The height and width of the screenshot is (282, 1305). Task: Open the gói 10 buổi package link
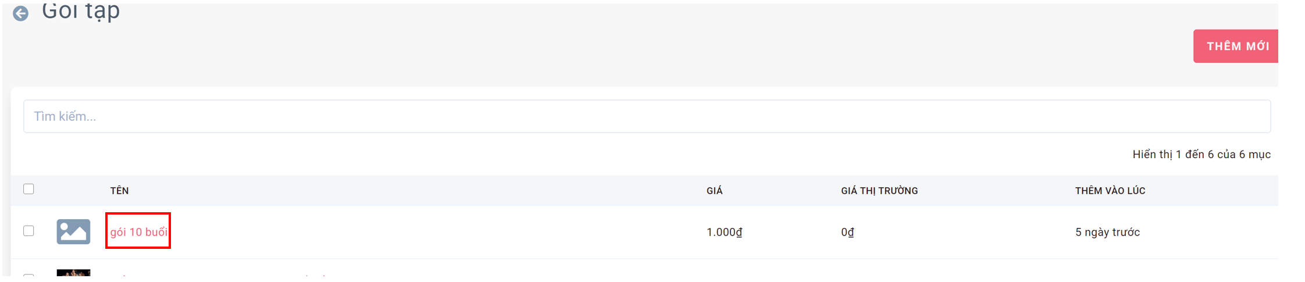tap(138, 231)
